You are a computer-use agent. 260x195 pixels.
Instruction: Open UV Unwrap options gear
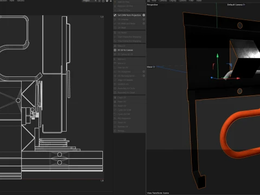[x=144, y=19]
